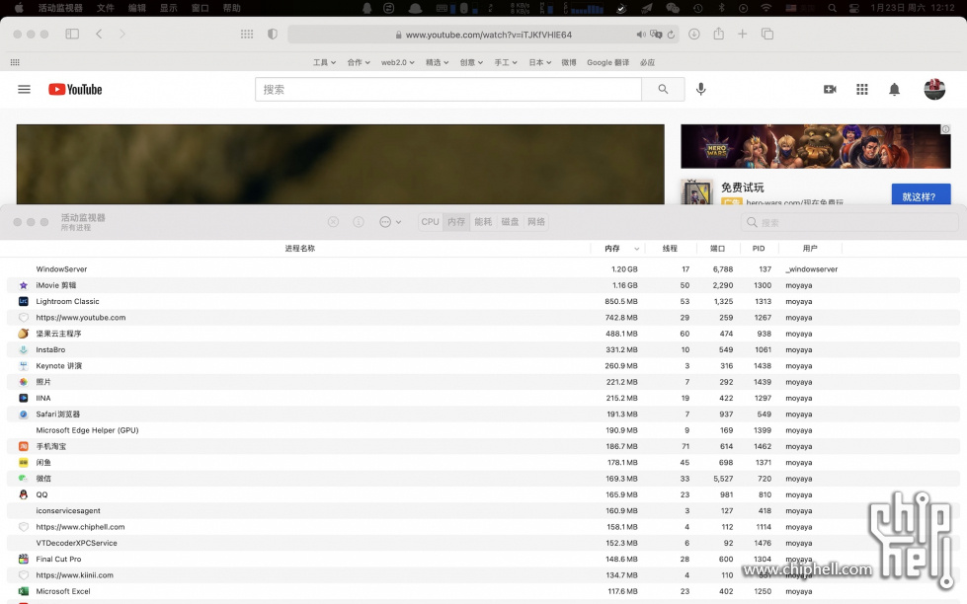
Task: Open the Safari start page grid icon
Action: [x=247, y=34]
